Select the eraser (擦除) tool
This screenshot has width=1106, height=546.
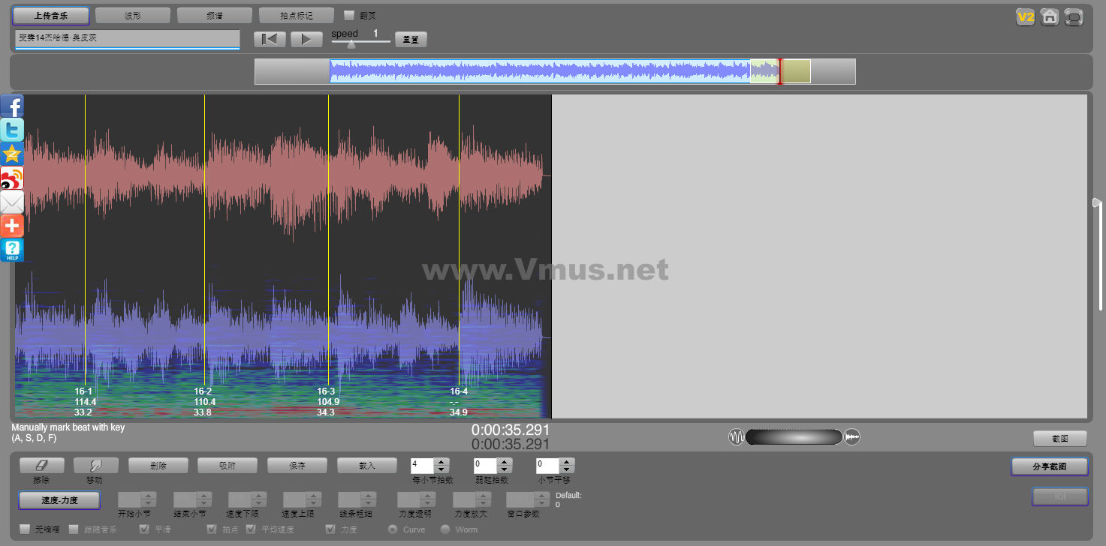pos(41,466)
